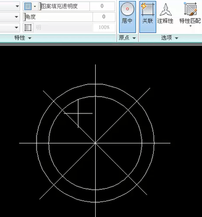Viewport: 202px width, 217px height.
Task: Click the scale field showing 100%
Action: coord(104,27)
